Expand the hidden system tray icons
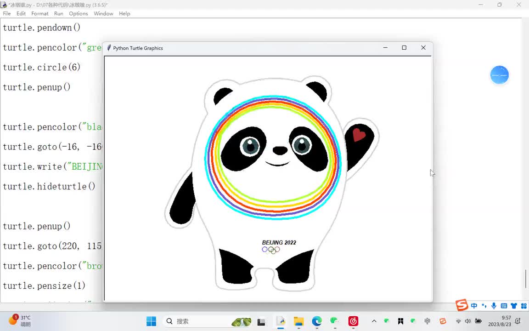 click(x=374, y=321)
